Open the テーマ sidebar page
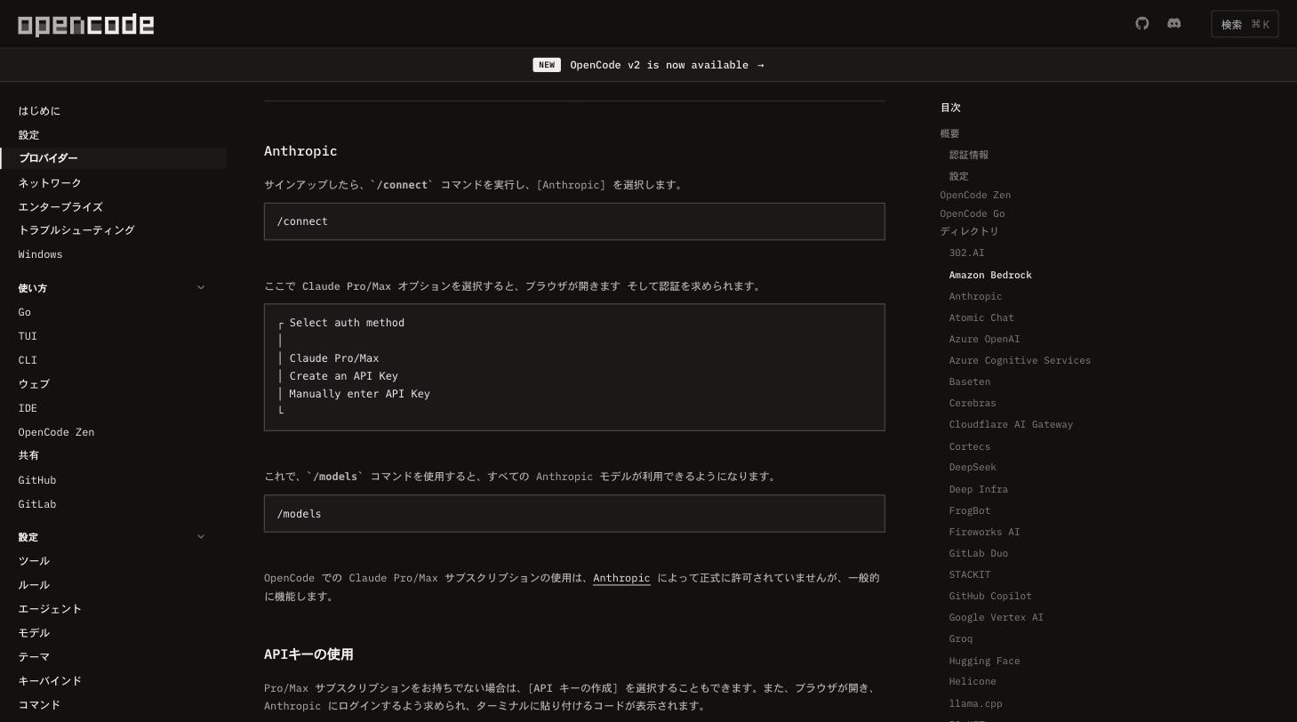Viewport: 1297px width, 722px height. pos(34,657)
